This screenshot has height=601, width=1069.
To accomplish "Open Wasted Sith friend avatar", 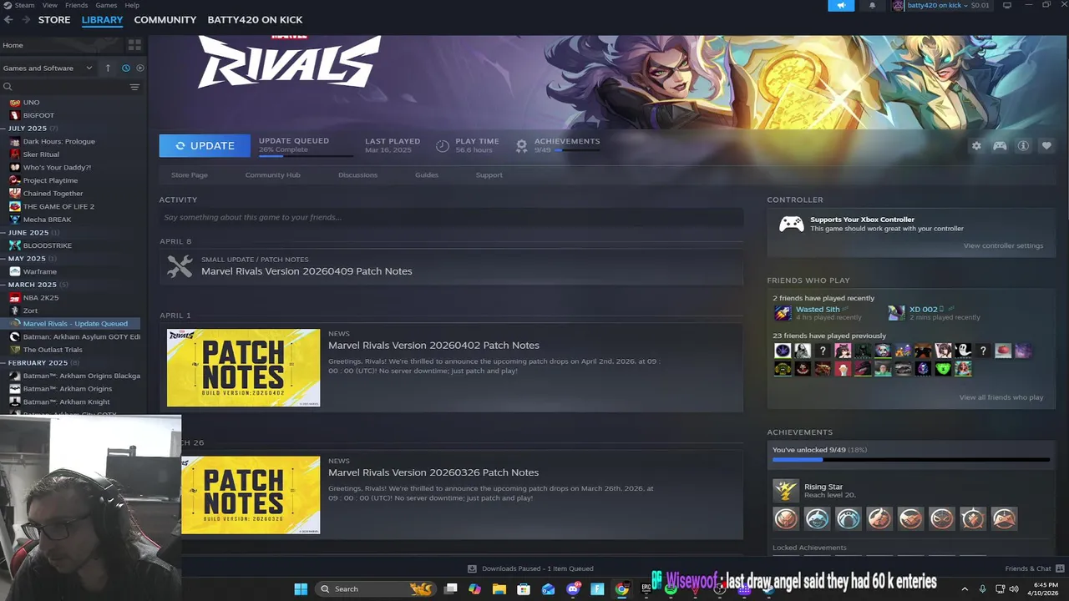I will coord(783,313).
